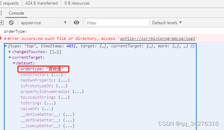Viewport: 224px width, 130px height.
Task: Open the appservice context dropdown
Action: pos(44,23)
